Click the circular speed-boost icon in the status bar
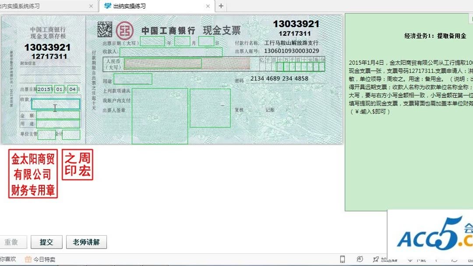 pos(360,259)
